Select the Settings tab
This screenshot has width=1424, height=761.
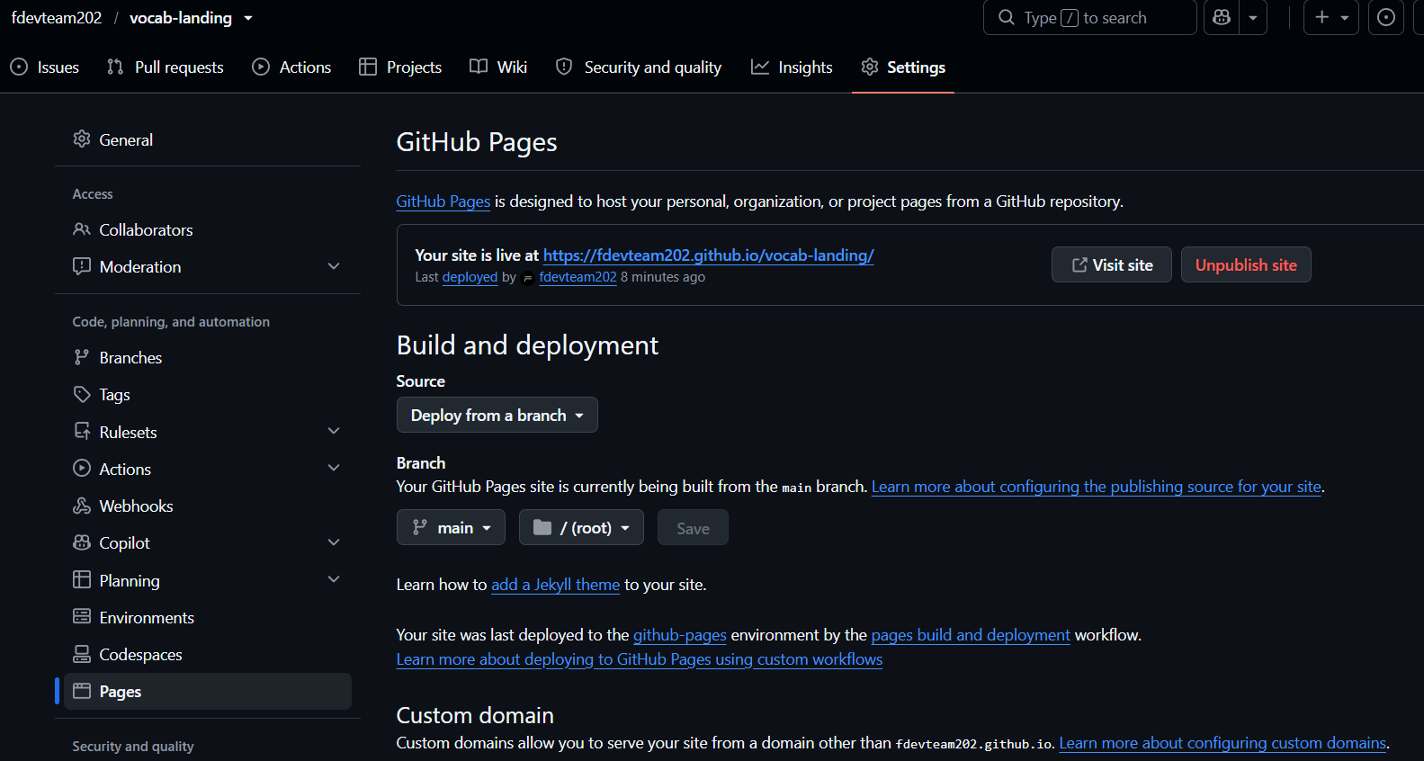click(x=903, y=67)
